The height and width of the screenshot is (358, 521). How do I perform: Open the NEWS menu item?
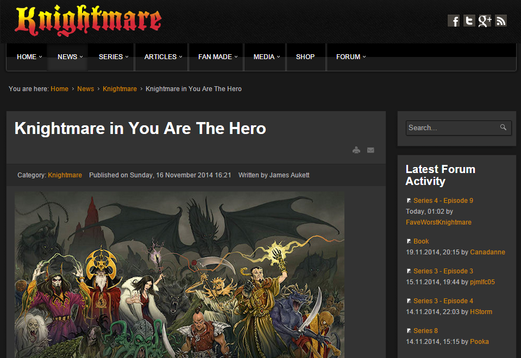click(67, 57)
